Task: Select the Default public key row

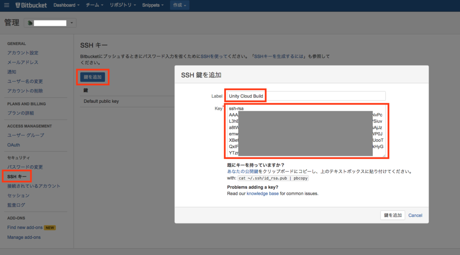Action: point(127,101)
